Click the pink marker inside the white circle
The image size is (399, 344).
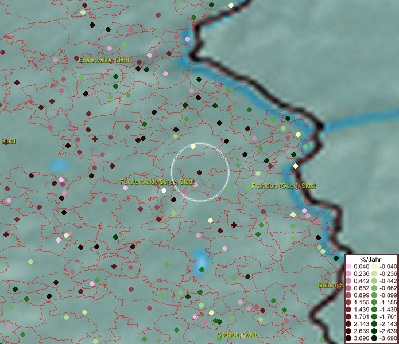[196, 185]
